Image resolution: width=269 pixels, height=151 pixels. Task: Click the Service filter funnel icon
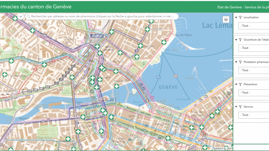pyautogui.click(x=240, y=107)
